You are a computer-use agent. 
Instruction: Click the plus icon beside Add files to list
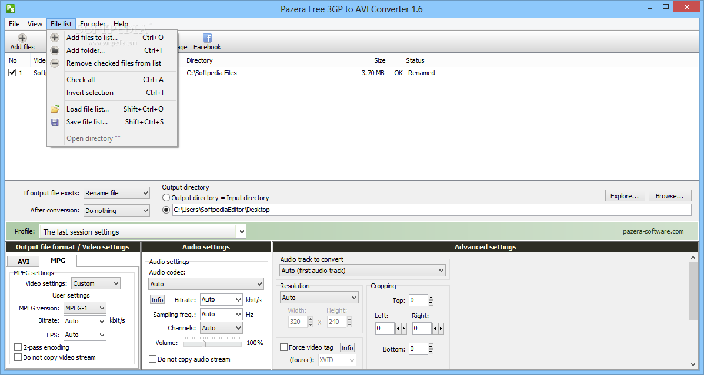click(x=55, y=38)
